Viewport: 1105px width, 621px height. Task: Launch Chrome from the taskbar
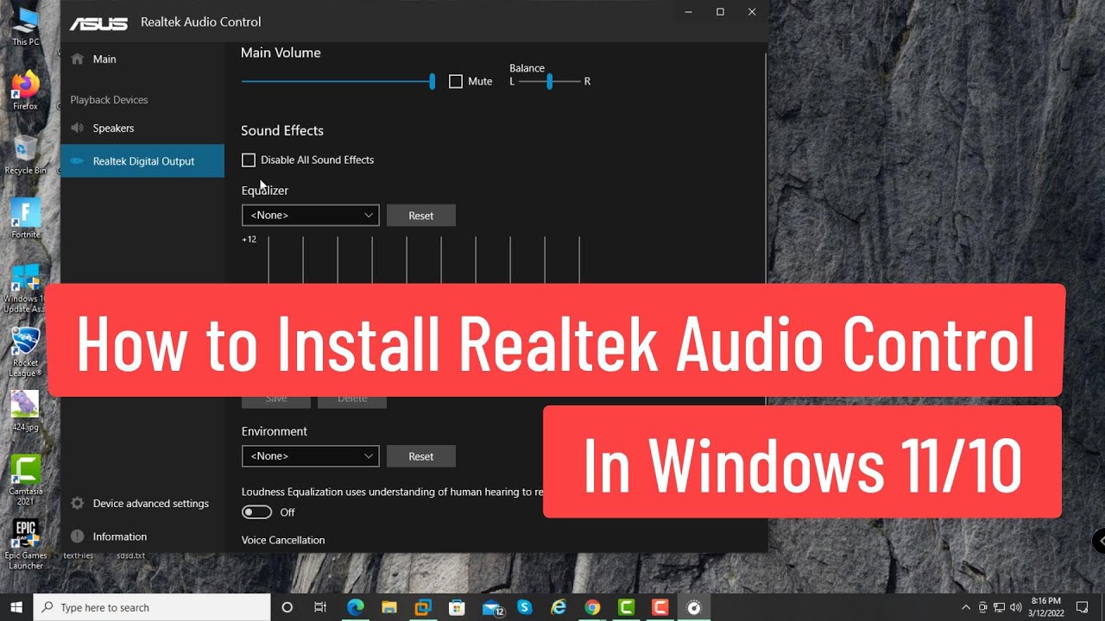592,607
